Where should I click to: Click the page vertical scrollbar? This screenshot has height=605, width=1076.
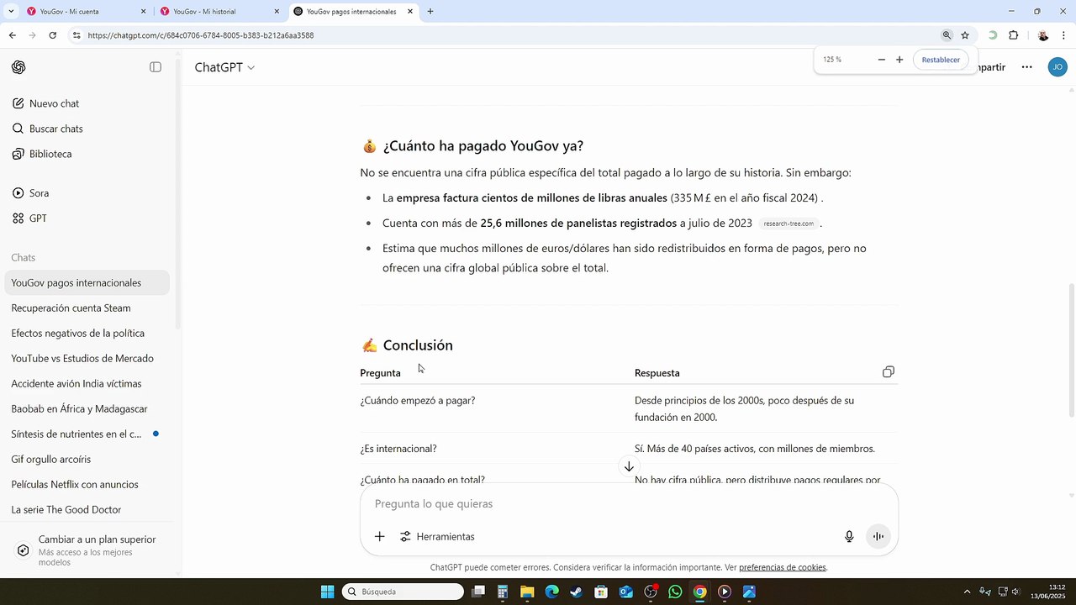click(x=1071, y=350)
